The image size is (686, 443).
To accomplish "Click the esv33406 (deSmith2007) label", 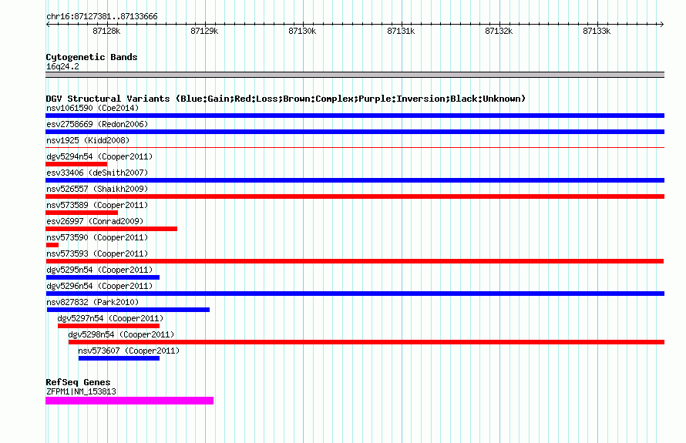I will 97,173.
